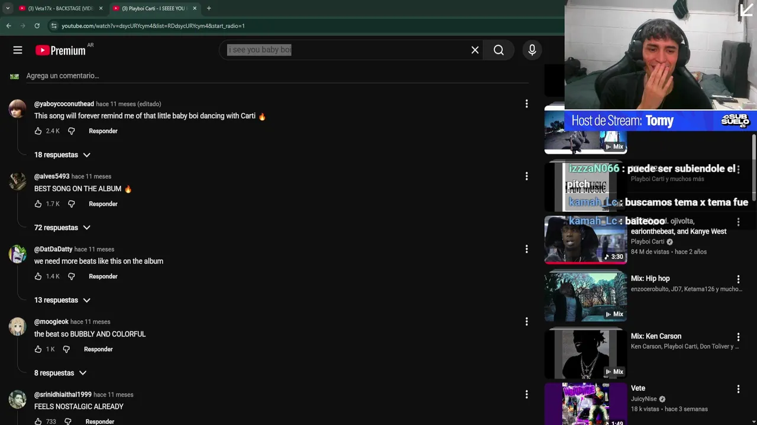Open options for Mix: Ken Carson

click(738, 337)
